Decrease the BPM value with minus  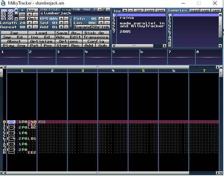(x=66, y=19)
